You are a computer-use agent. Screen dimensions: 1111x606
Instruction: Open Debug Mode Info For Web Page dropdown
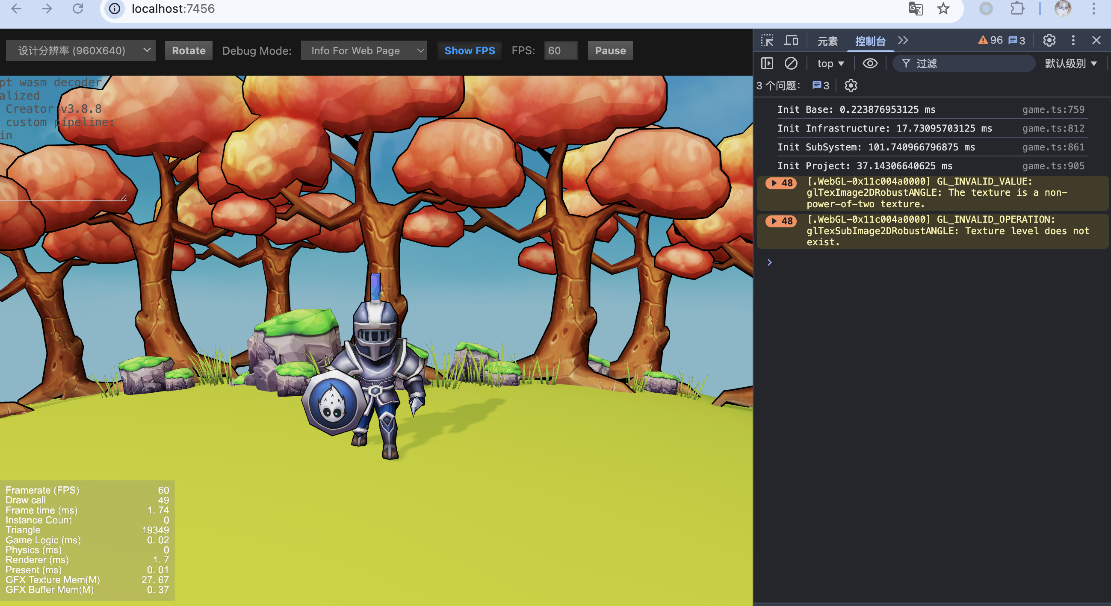(363, 51)
